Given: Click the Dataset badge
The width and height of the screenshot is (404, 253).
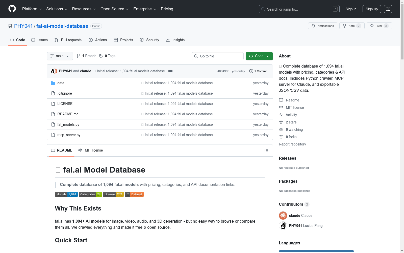Looking at the screenshot, I should (134, 194).
